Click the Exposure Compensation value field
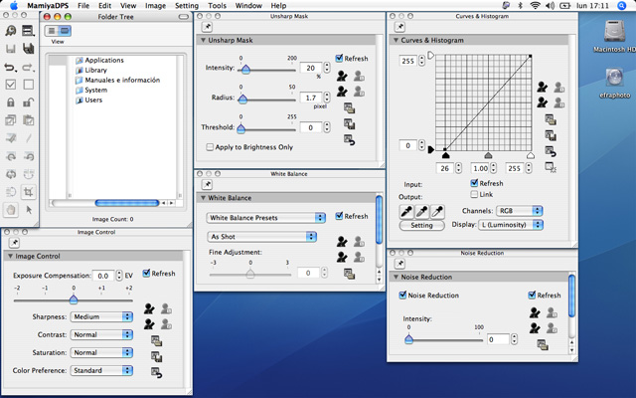 point(103,276)
